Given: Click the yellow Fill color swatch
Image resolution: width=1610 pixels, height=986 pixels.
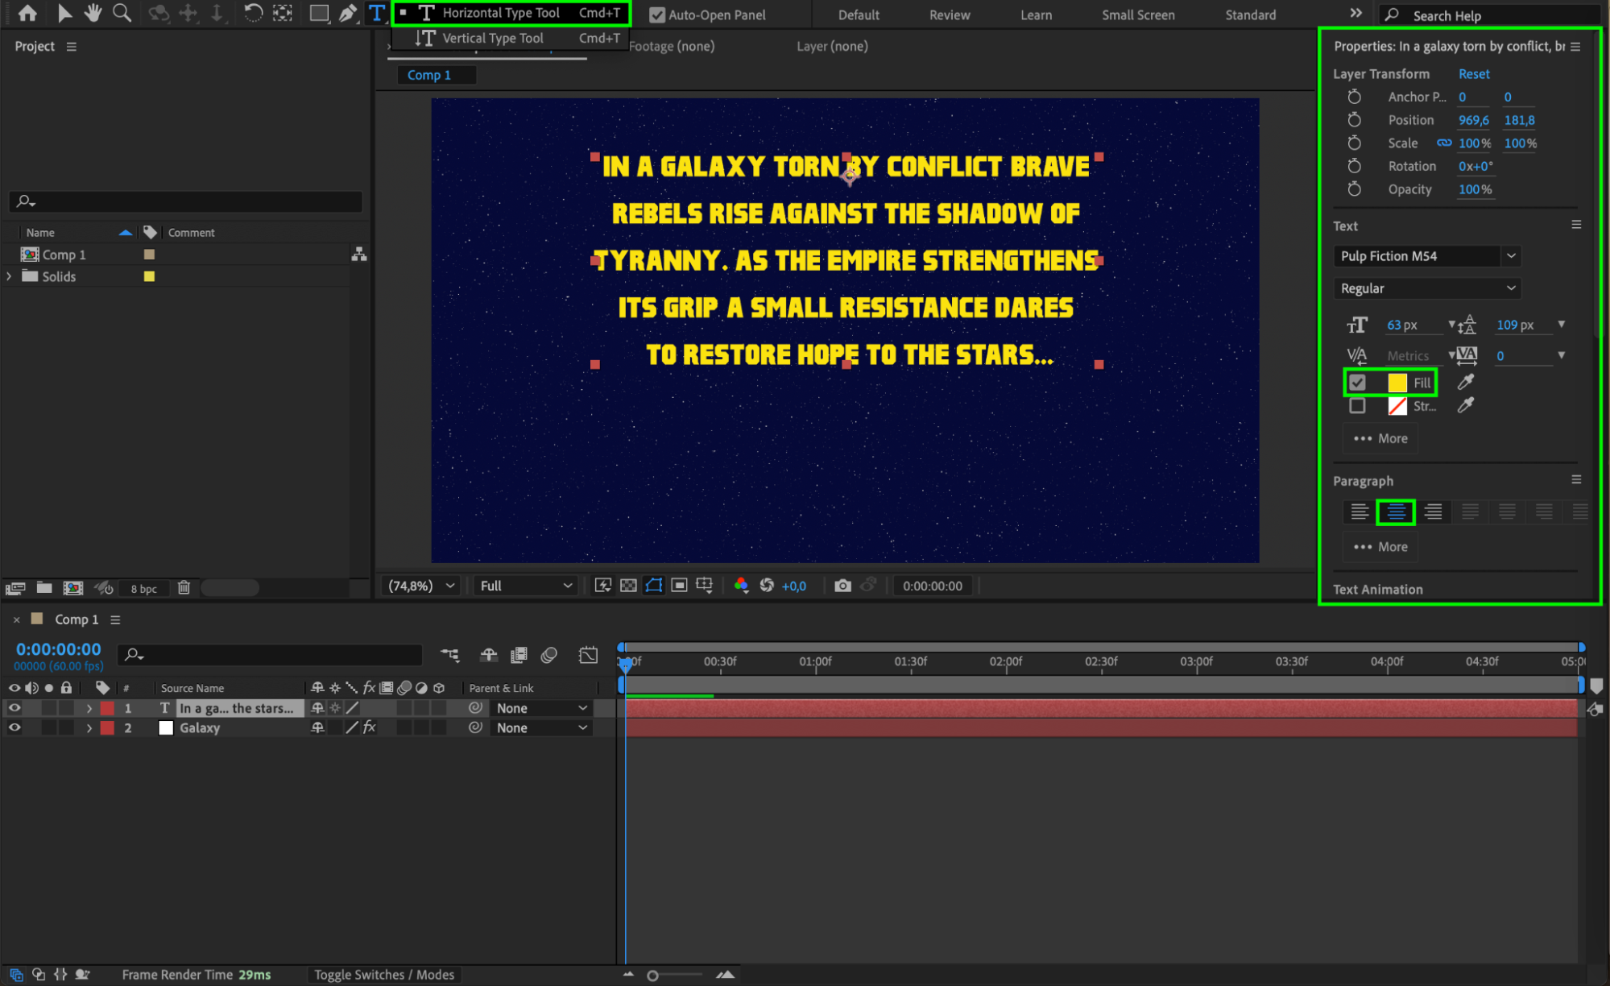Looking at the screenshot, I should pos(1397,383).
